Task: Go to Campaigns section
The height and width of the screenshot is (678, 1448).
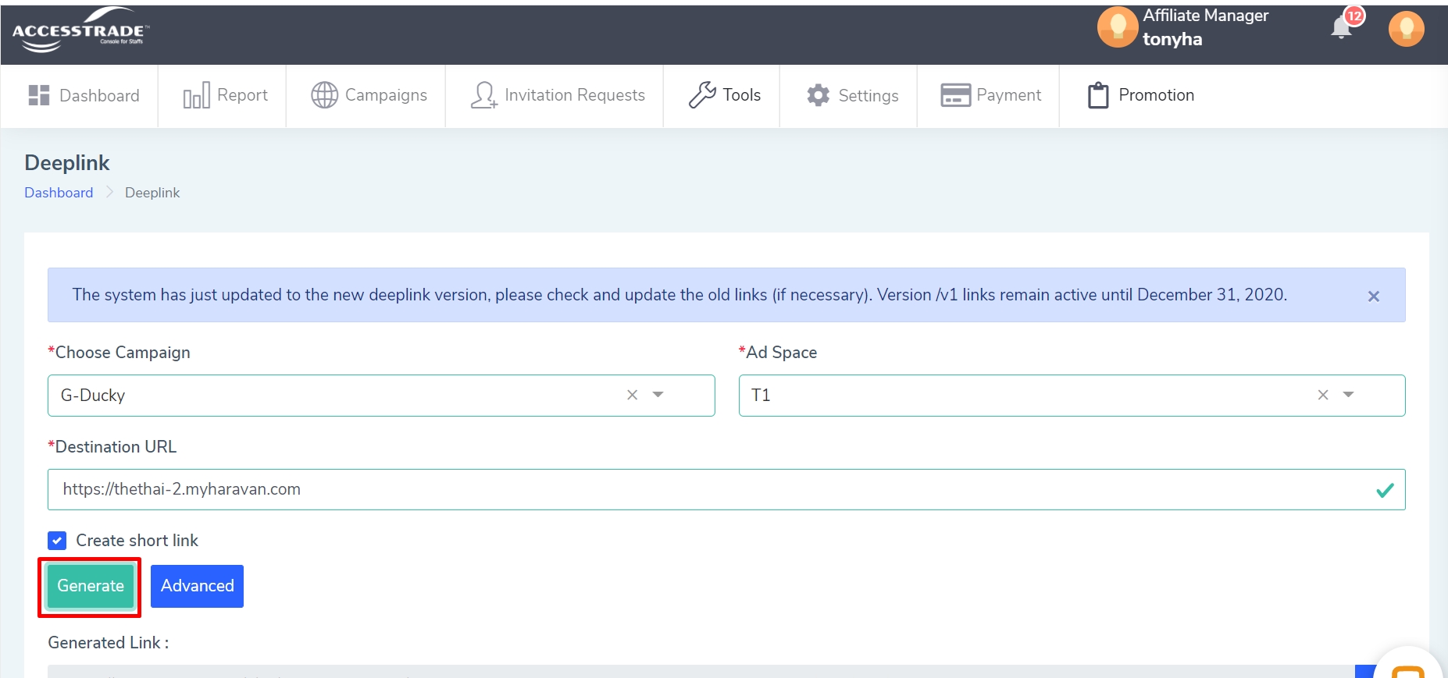Action: click(369, 95)
